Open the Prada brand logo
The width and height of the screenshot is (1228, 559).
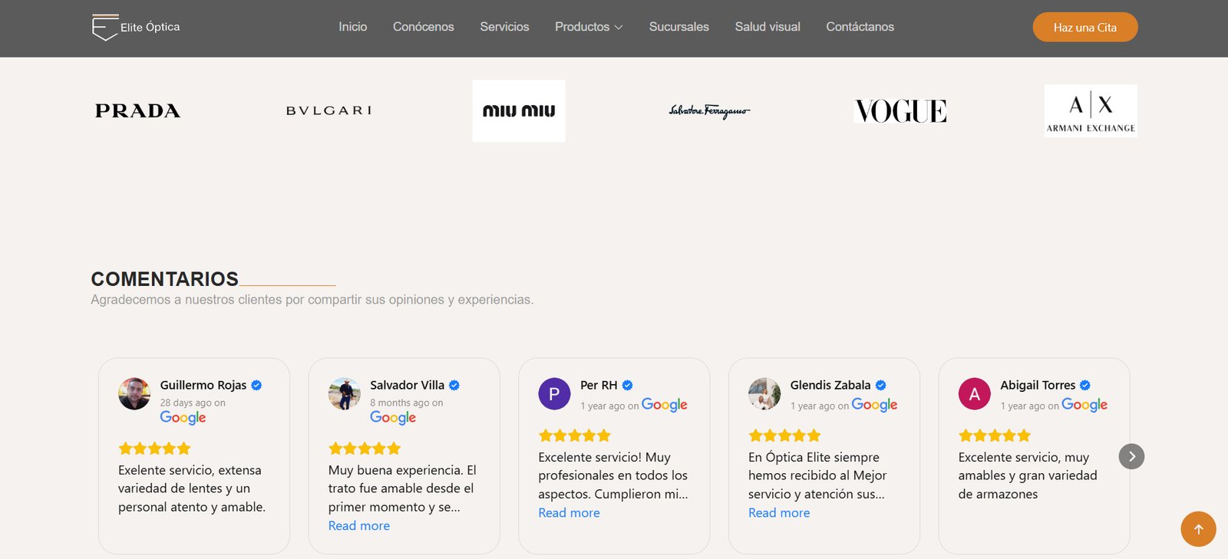138,111
